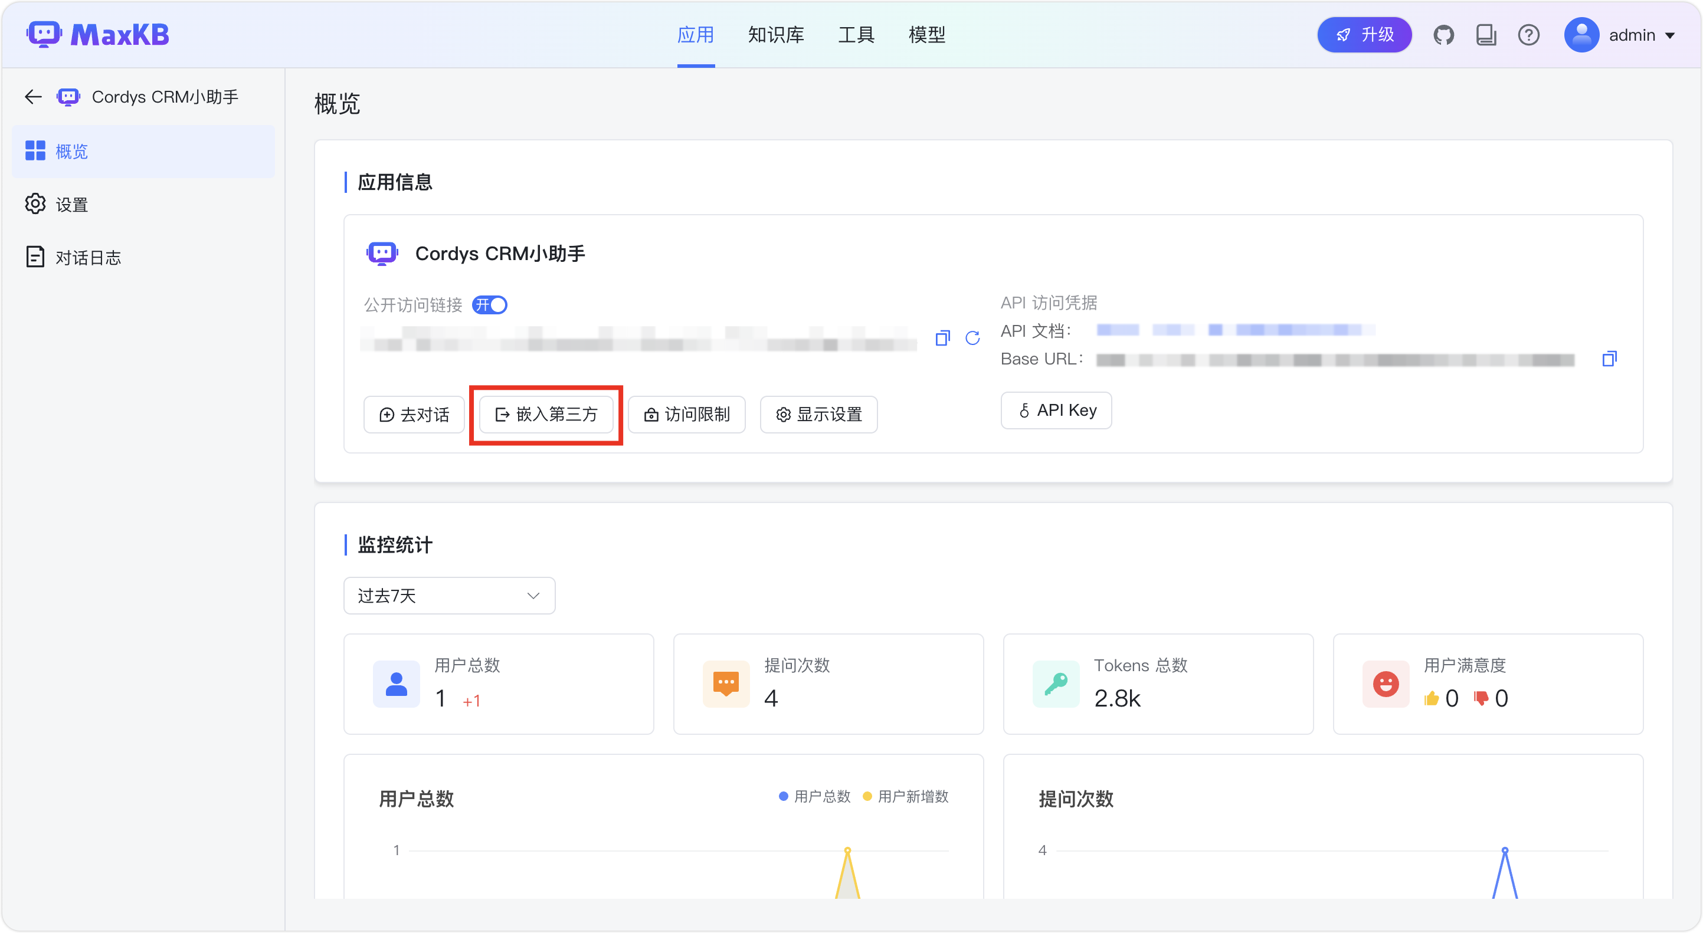
Task: Disable the 公开访问链接 switch
Action: pyautogui.click(x=489, y=305)
